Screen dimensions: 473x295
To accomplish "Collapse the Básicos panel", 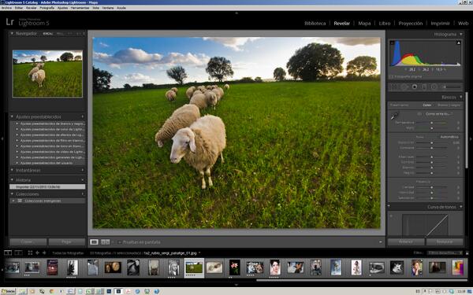I will [461, 97].
